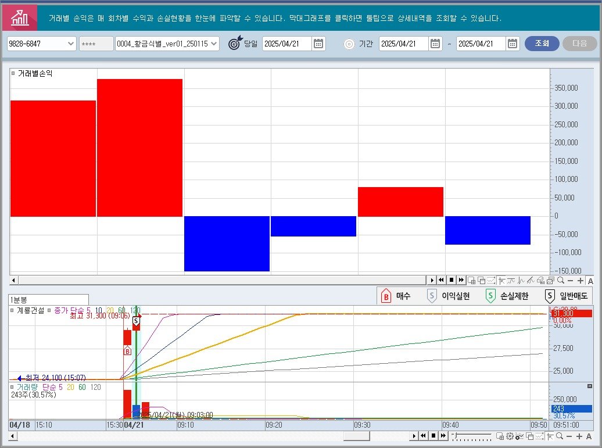Play the candle chart playback
This screenshot has width=602, height=448.
pos(414,436)
